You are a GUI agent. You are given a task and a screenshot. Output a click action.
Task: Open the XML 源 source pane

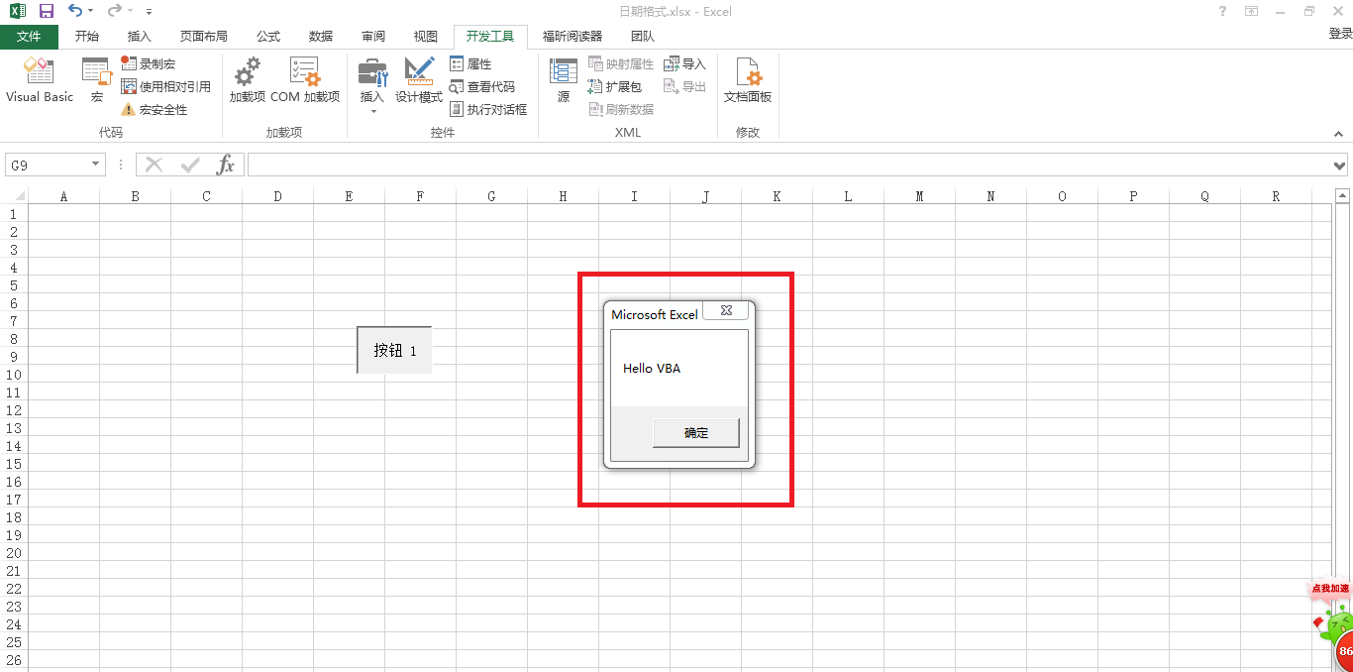coord(564,80)
